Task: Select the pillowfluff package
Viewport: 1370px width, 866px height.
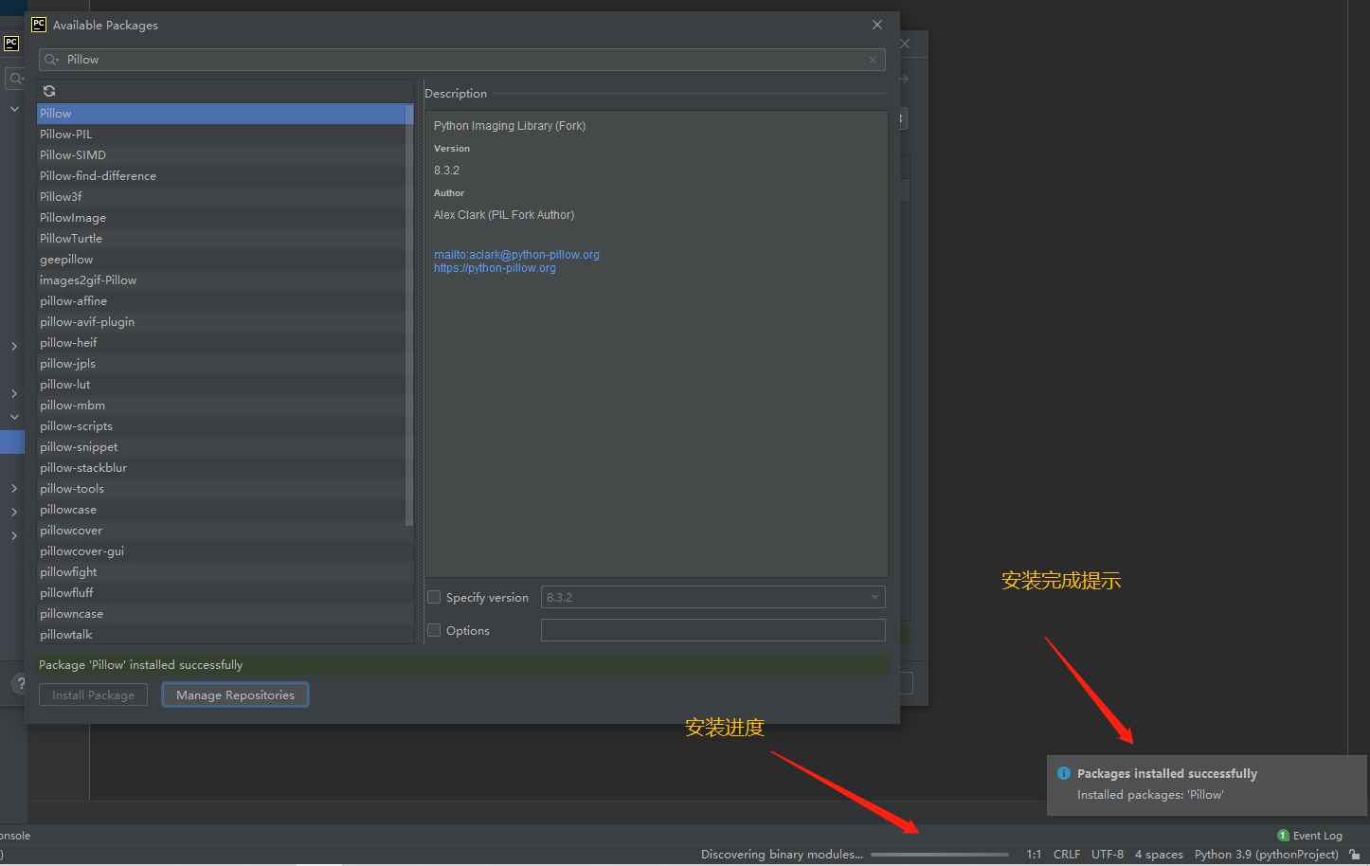Action: pos(221,593)
